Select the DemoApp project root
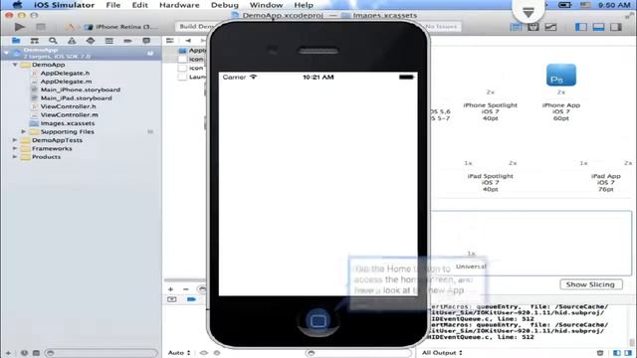Viewport: 637px width, 358px height. (82, 53)
